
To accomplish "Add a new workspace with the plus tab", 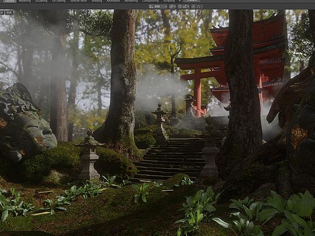I will click(x=179, y=1).
